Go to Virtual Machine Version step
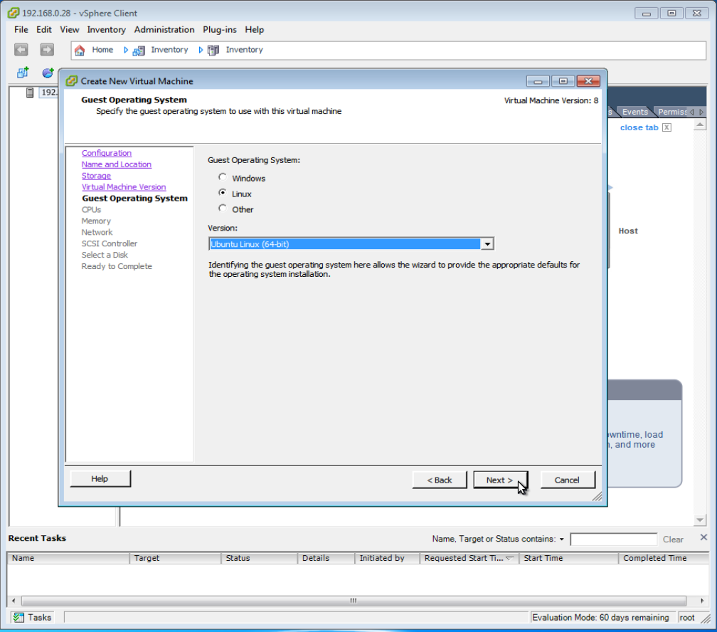This screenshot has width=717, height=632. coord(124,187)
